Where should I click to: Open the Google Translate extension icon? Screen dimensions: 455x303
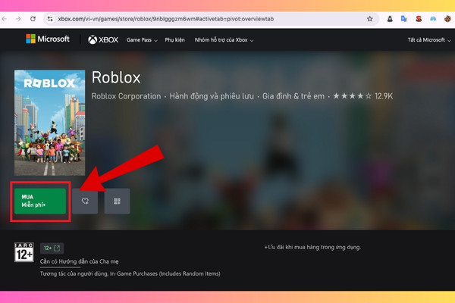pos(404,19)
